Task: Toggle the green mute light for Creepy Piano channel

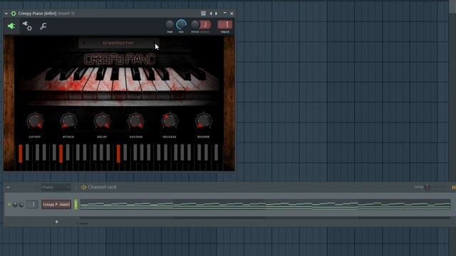Action: point(9,205)
